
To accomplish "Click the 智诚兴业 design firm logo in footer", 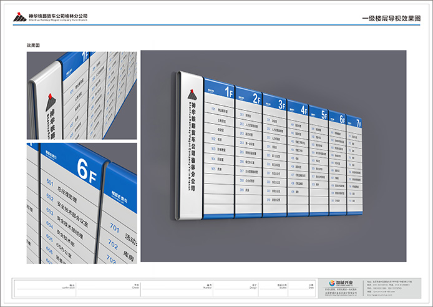I will (341, 283).
